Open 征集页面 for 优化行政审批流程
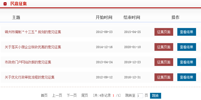201x100 pixels. point(164,77)
